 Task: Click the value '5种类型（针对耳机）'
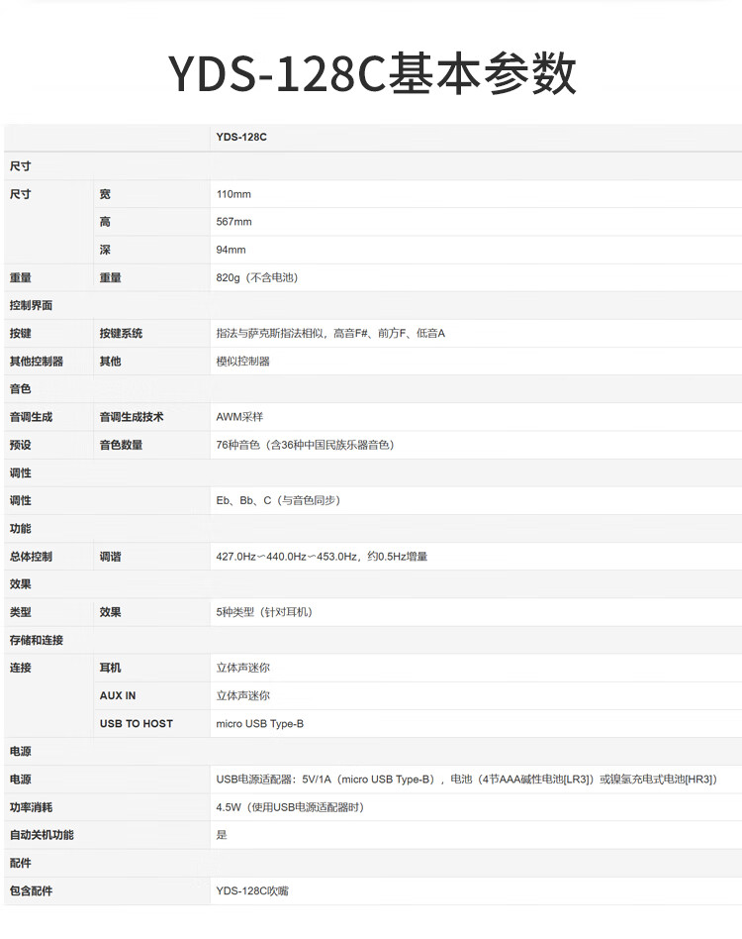(x=264, y=612)
